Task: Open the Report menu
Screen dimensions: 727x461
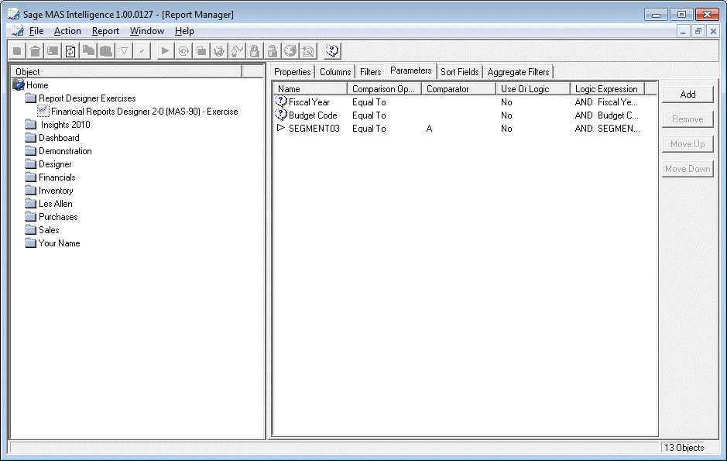Action: click(105, 31)
